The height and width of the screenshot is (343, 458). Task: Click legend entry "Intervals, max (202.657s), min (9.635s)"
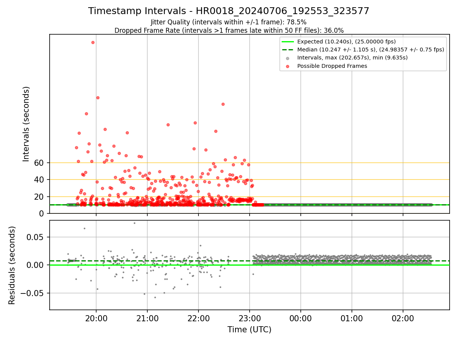click(352, 58)
